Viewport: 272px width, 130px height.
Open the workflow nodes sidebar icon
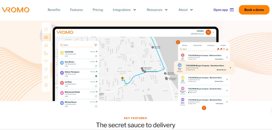(x=46, y=61)
